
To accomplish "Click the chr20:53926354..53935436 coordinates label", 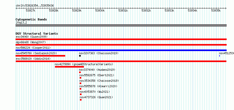I will (x=35, y=6).
